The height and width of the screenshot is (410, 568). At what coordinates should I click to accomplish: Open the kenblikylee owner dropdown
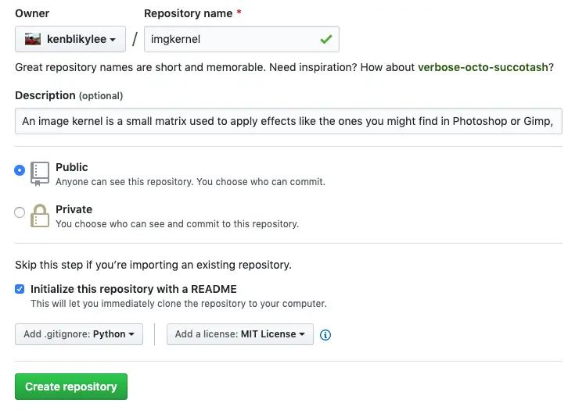[70, 39]
